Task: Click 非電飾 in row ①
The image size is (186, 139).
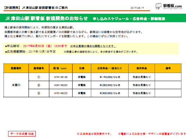Action: coord(82,77)
